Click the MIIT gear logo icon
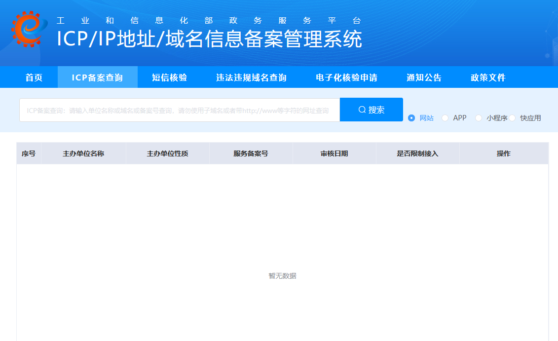The image size is (558, 341). (29, 29)
